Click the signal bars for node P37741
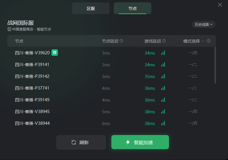 (x=163, y=88)
